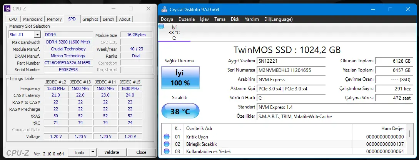
Task: Click the Çalıştırılma Sayısı value 291 kez
Action: [394, 89]
